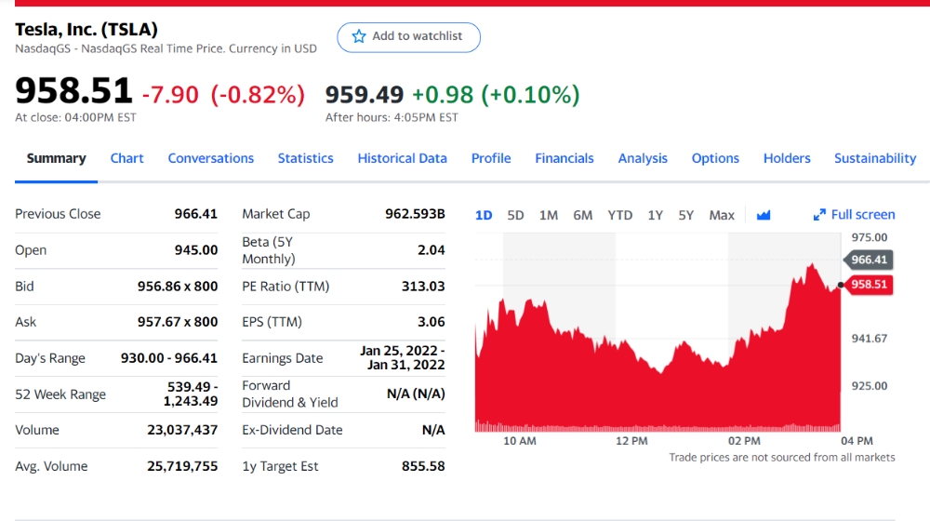Image resolution: width=930 pixels, height=521 pixels.
Task: Click the Forward Dividend & Yield label
Action: point(290,394)
